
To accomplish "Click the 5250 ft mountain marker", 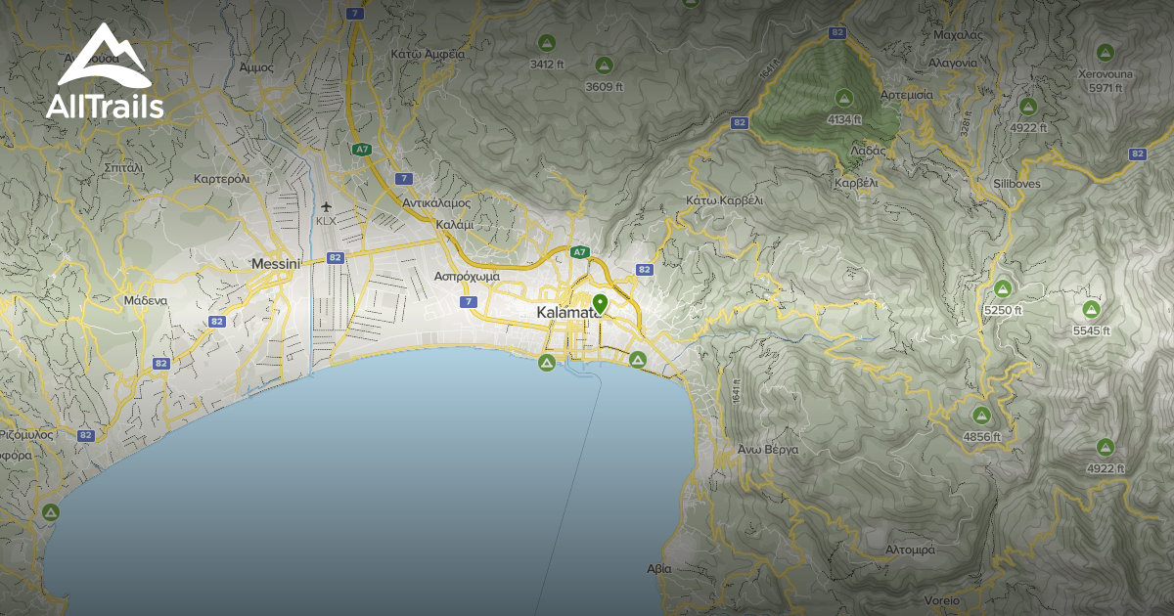I will [1003, 288].
